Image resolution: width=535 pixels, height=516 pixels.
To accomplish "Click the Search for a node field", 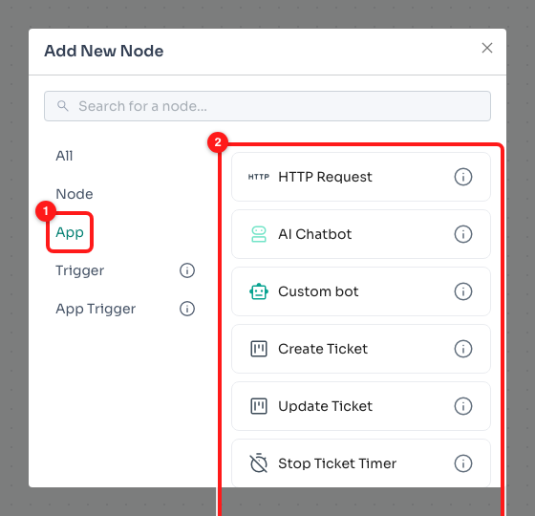I will (x=267, y=106).
